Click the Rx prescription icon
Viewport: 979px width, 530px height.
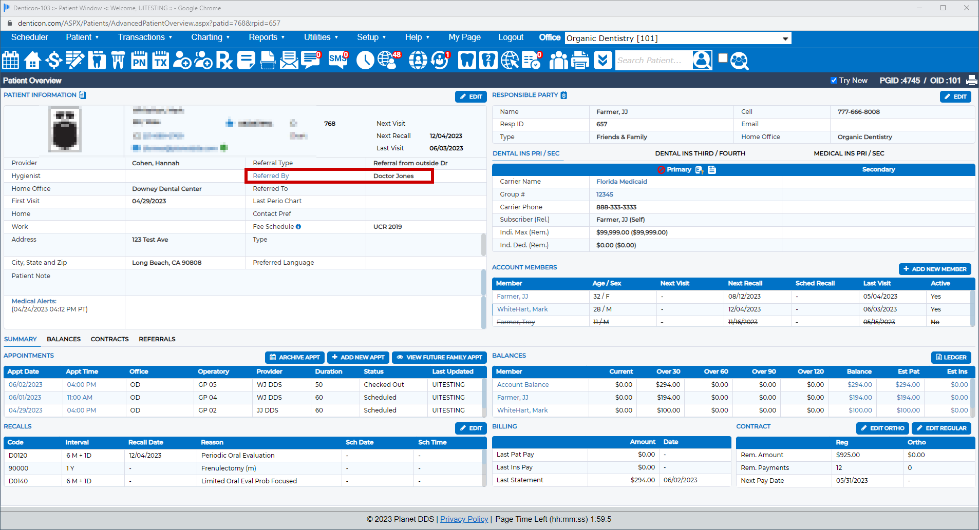click(224, 61)
